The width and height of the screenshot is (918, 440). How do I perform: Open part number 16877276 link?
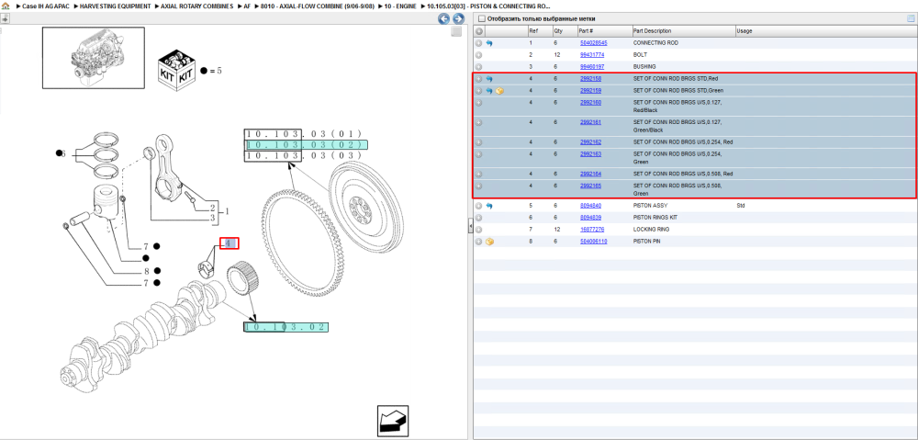coord(592,230)
